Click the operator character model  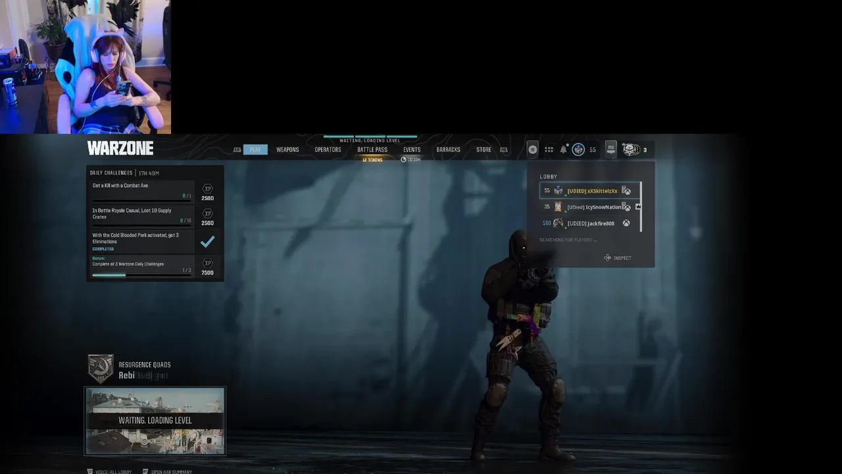click(x=523, y=346)
